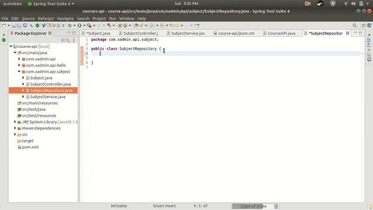
Task: Click the Save toolbar icon
Action: (x=13, y=26)
